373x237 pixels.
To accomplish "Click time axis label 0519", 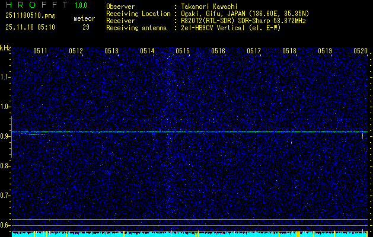I will pyautogui.click(x=325, y=50).
